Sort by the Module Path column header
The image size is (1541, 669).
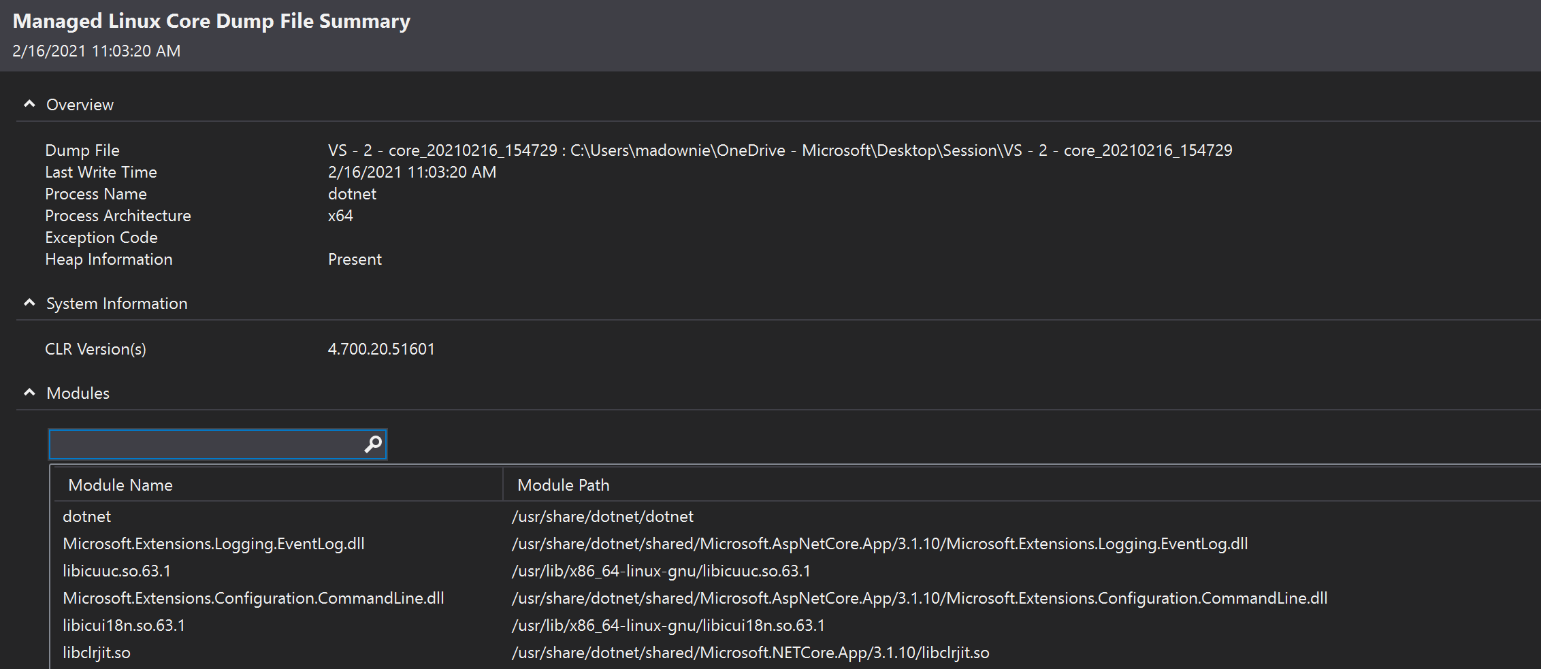[x=564, y=485]
